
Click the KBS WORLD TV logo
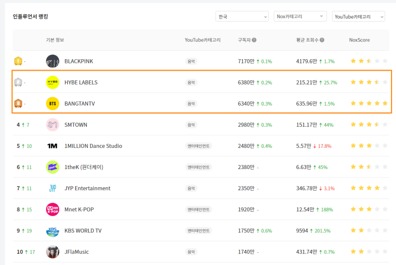[x=52, y=231]
